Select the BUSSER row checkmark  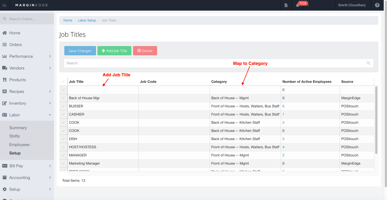point(63,106)
